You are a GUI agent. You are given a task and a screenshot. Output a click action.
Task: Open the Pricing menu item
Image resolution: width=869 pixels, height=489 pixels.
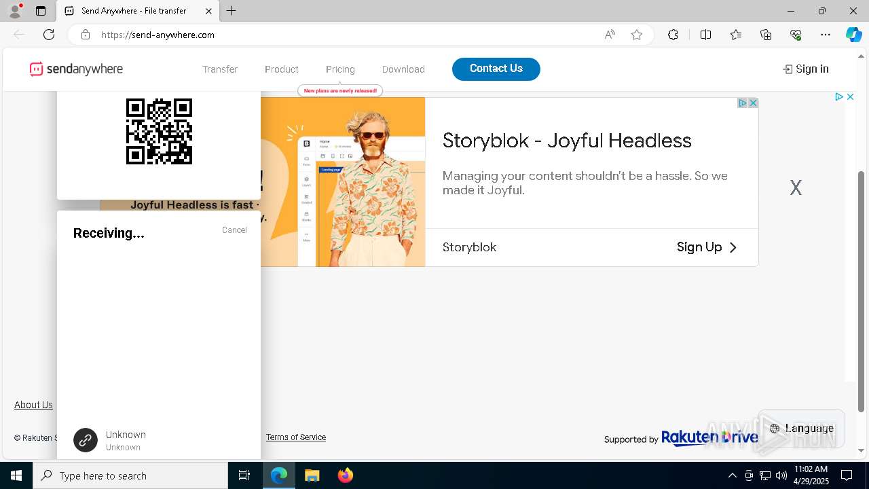tap(340, 69)
